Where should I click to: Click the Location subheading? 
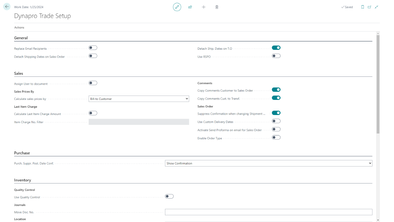(x=20, y=219)
